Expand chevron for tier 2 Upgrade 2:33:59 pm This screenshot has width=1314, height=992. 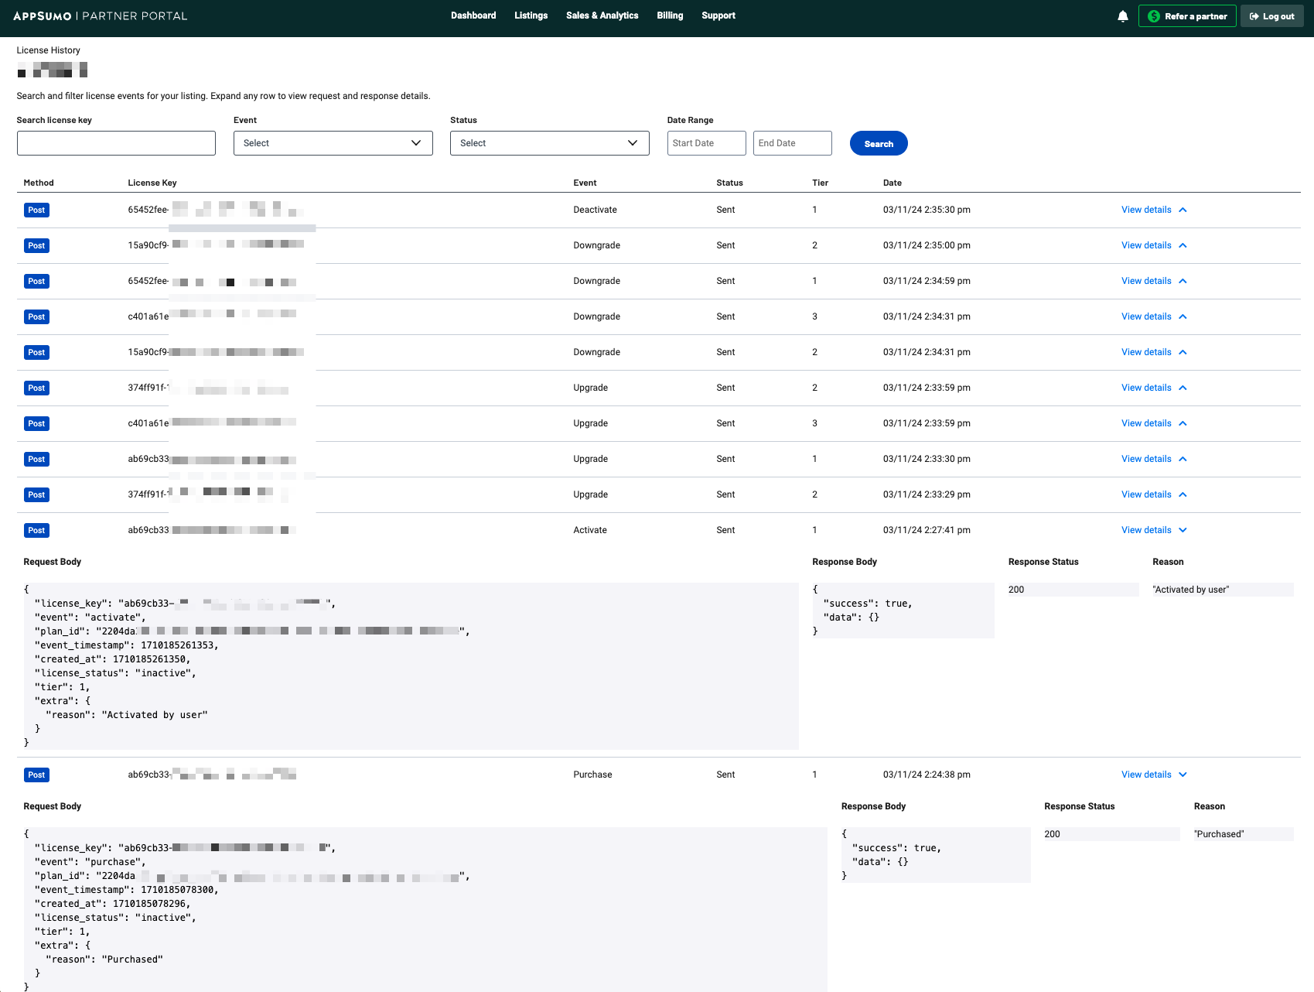1183,388
